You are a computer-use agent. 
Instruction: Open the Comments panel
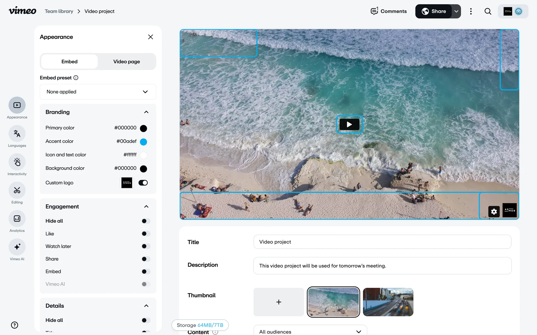pos(388,11)
